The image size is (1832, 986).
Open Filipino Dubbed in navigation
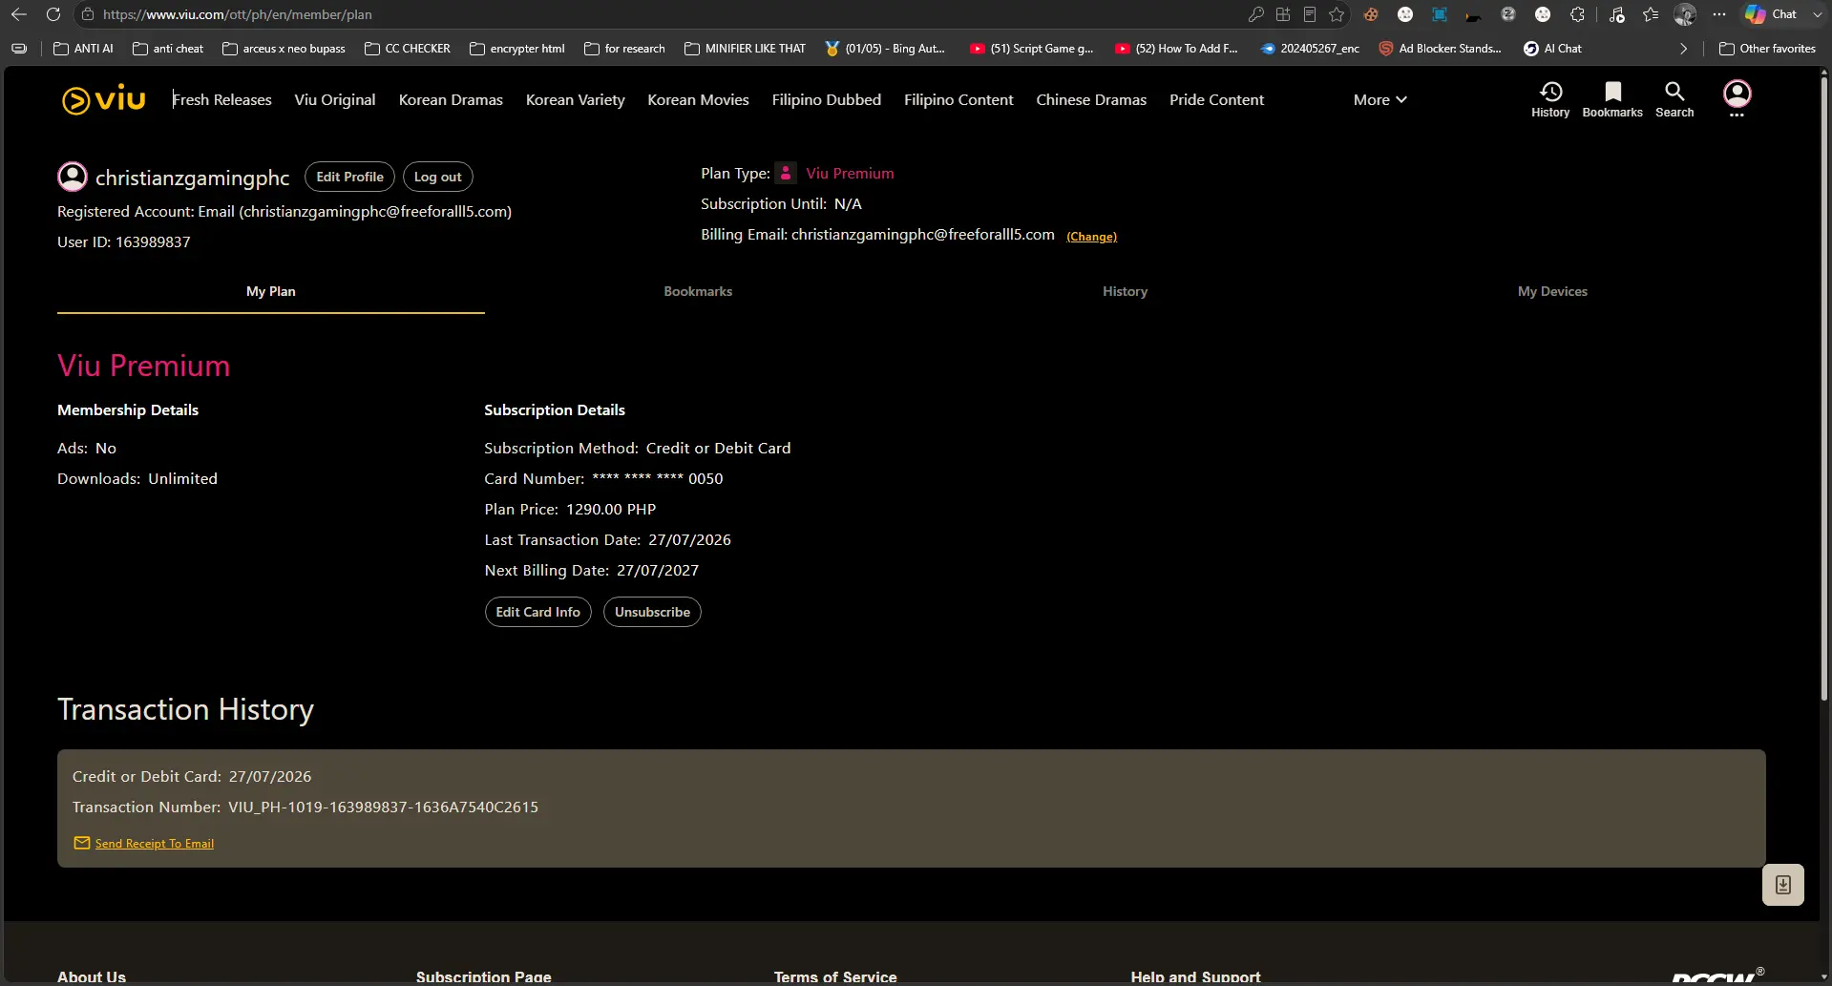point(826,100)
